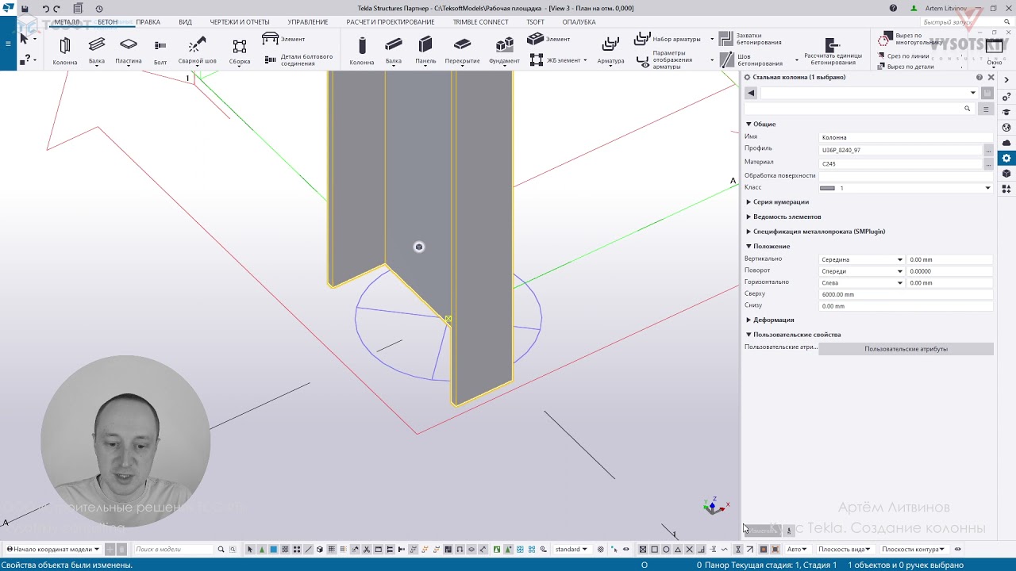This screenshot has width=1016, height=571.
Task: Expand the Ведомость элементов section
Action: click(749, 217)
